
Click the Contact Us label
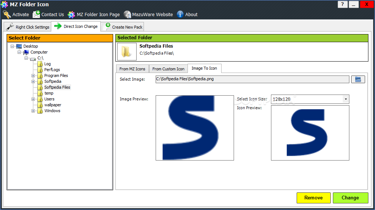[53, 15]
